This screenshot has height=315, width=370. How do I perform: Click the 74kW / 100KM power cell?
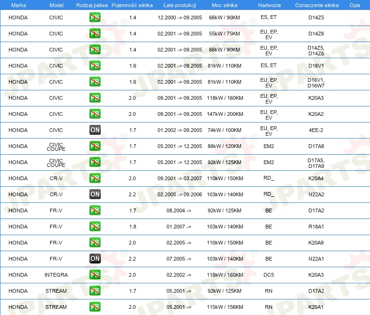[x=224, y=130]
